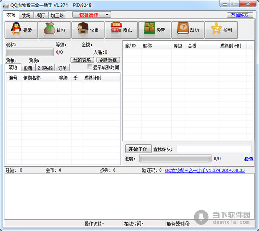Switch to the 餐厅 tab
The width and height of the screenshot is (259, 231).
[x=41, y=16]
